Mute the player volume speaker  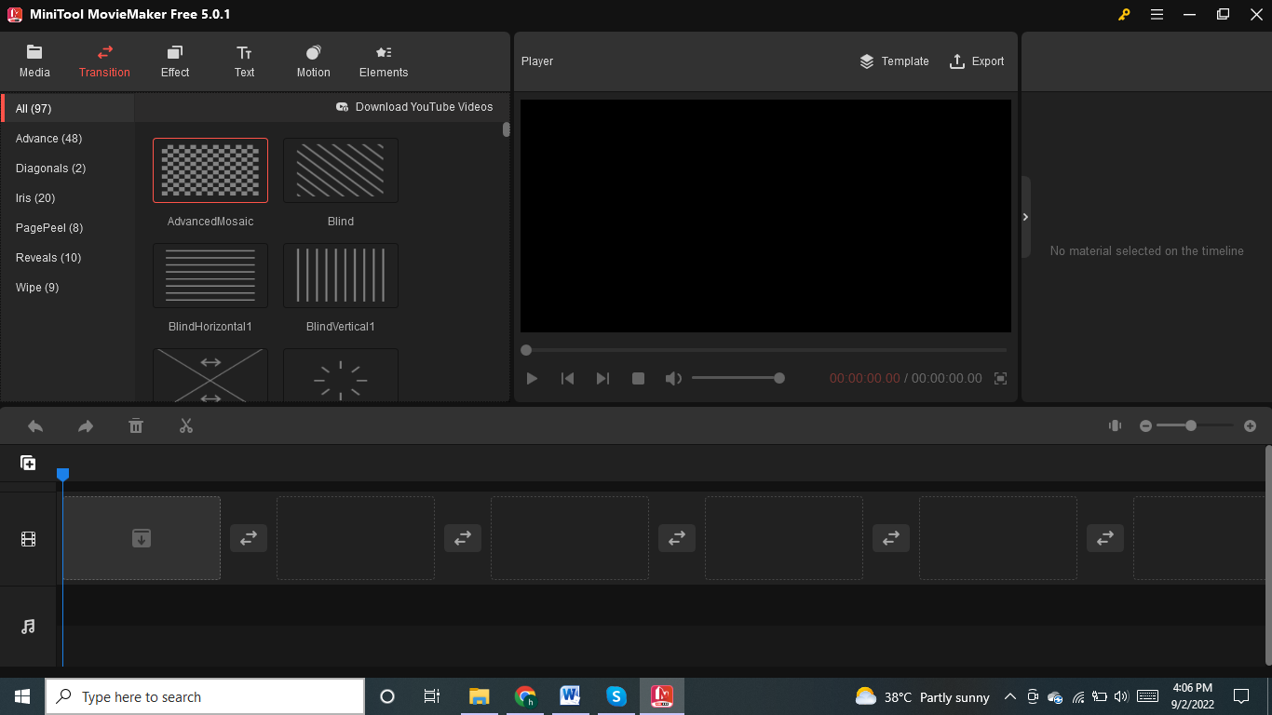pyautogui.click(x=673, y=378)
